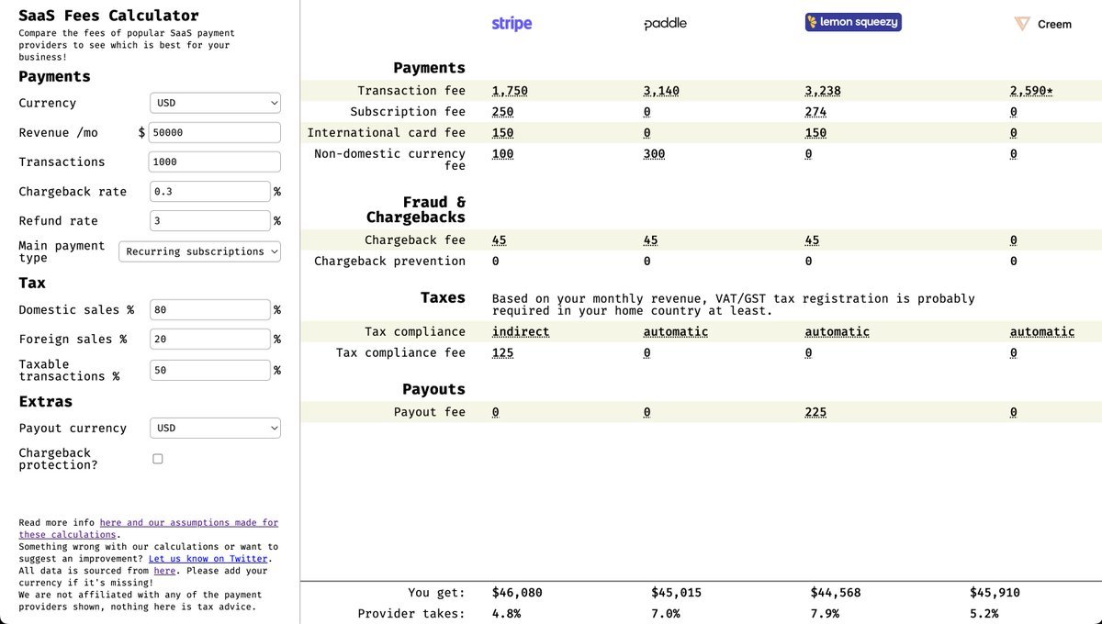Click Paddle transaction fee 3,140
The width and height of the screenshot is (1102, 624).
tap(661, 91)
